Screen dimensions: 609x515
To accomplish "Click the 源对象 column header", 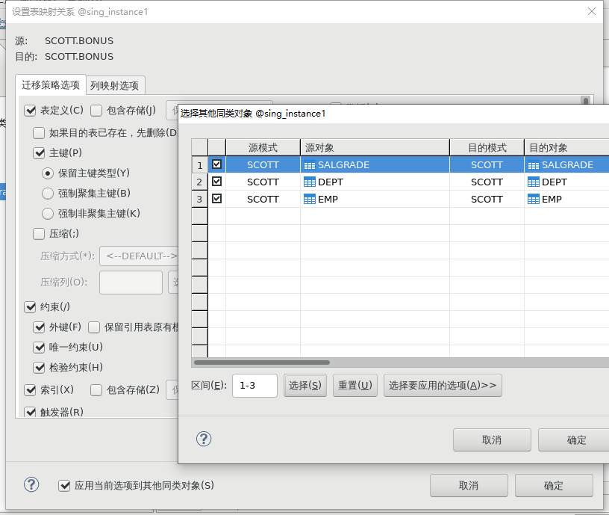I will [x=375, y=148].
